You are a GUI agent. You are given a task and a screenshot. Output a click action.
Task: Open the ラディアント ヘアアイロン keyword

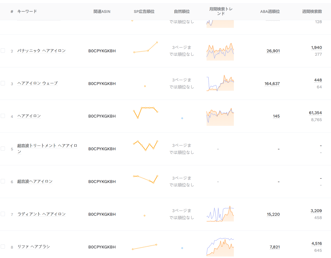pyautogui.click(x=41, y=214)
